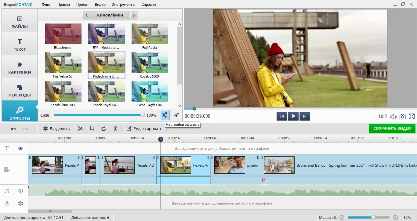The height and width of the screenshot is (221, 417).
Task: Take a snapshot with camera icon
Action: click(403, 116)
